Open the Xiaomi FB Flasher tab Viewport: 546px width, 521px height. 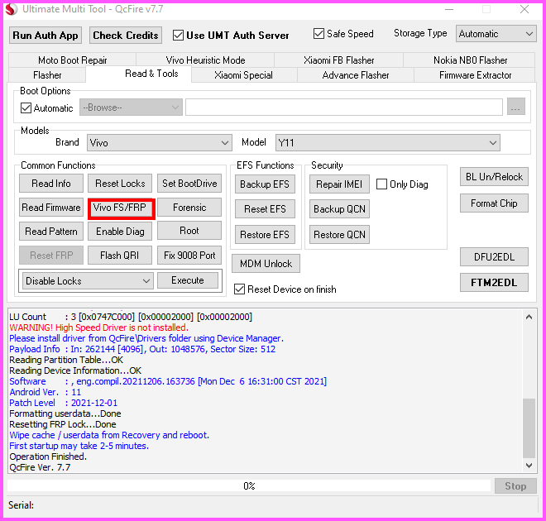339,60
